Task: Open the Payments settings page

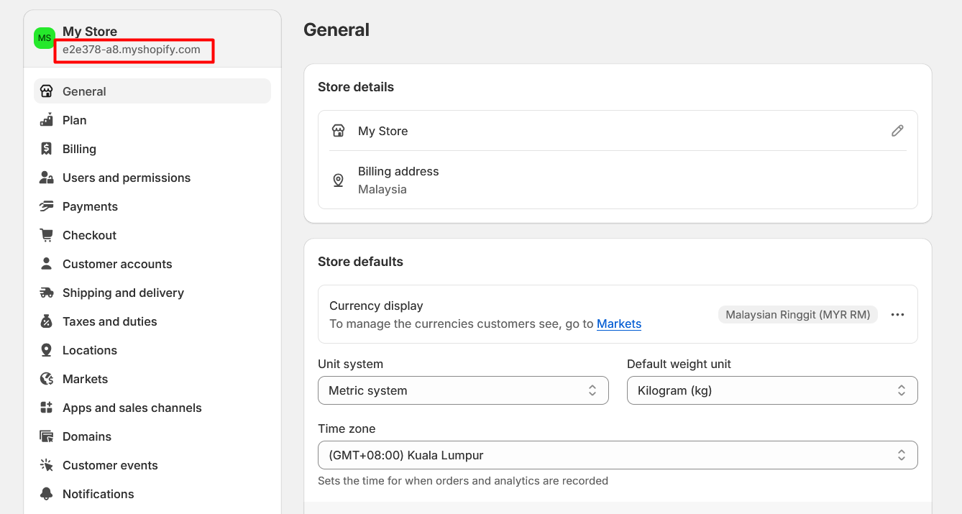Action: click(90, 206)
